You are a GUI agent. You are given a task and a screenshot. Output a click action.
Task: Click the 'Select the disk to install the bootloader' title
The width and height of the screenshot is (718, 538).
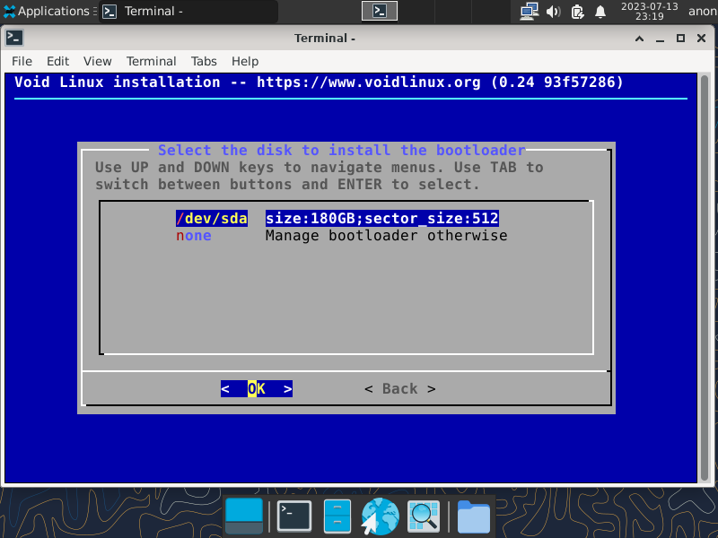tap(342, 150)
